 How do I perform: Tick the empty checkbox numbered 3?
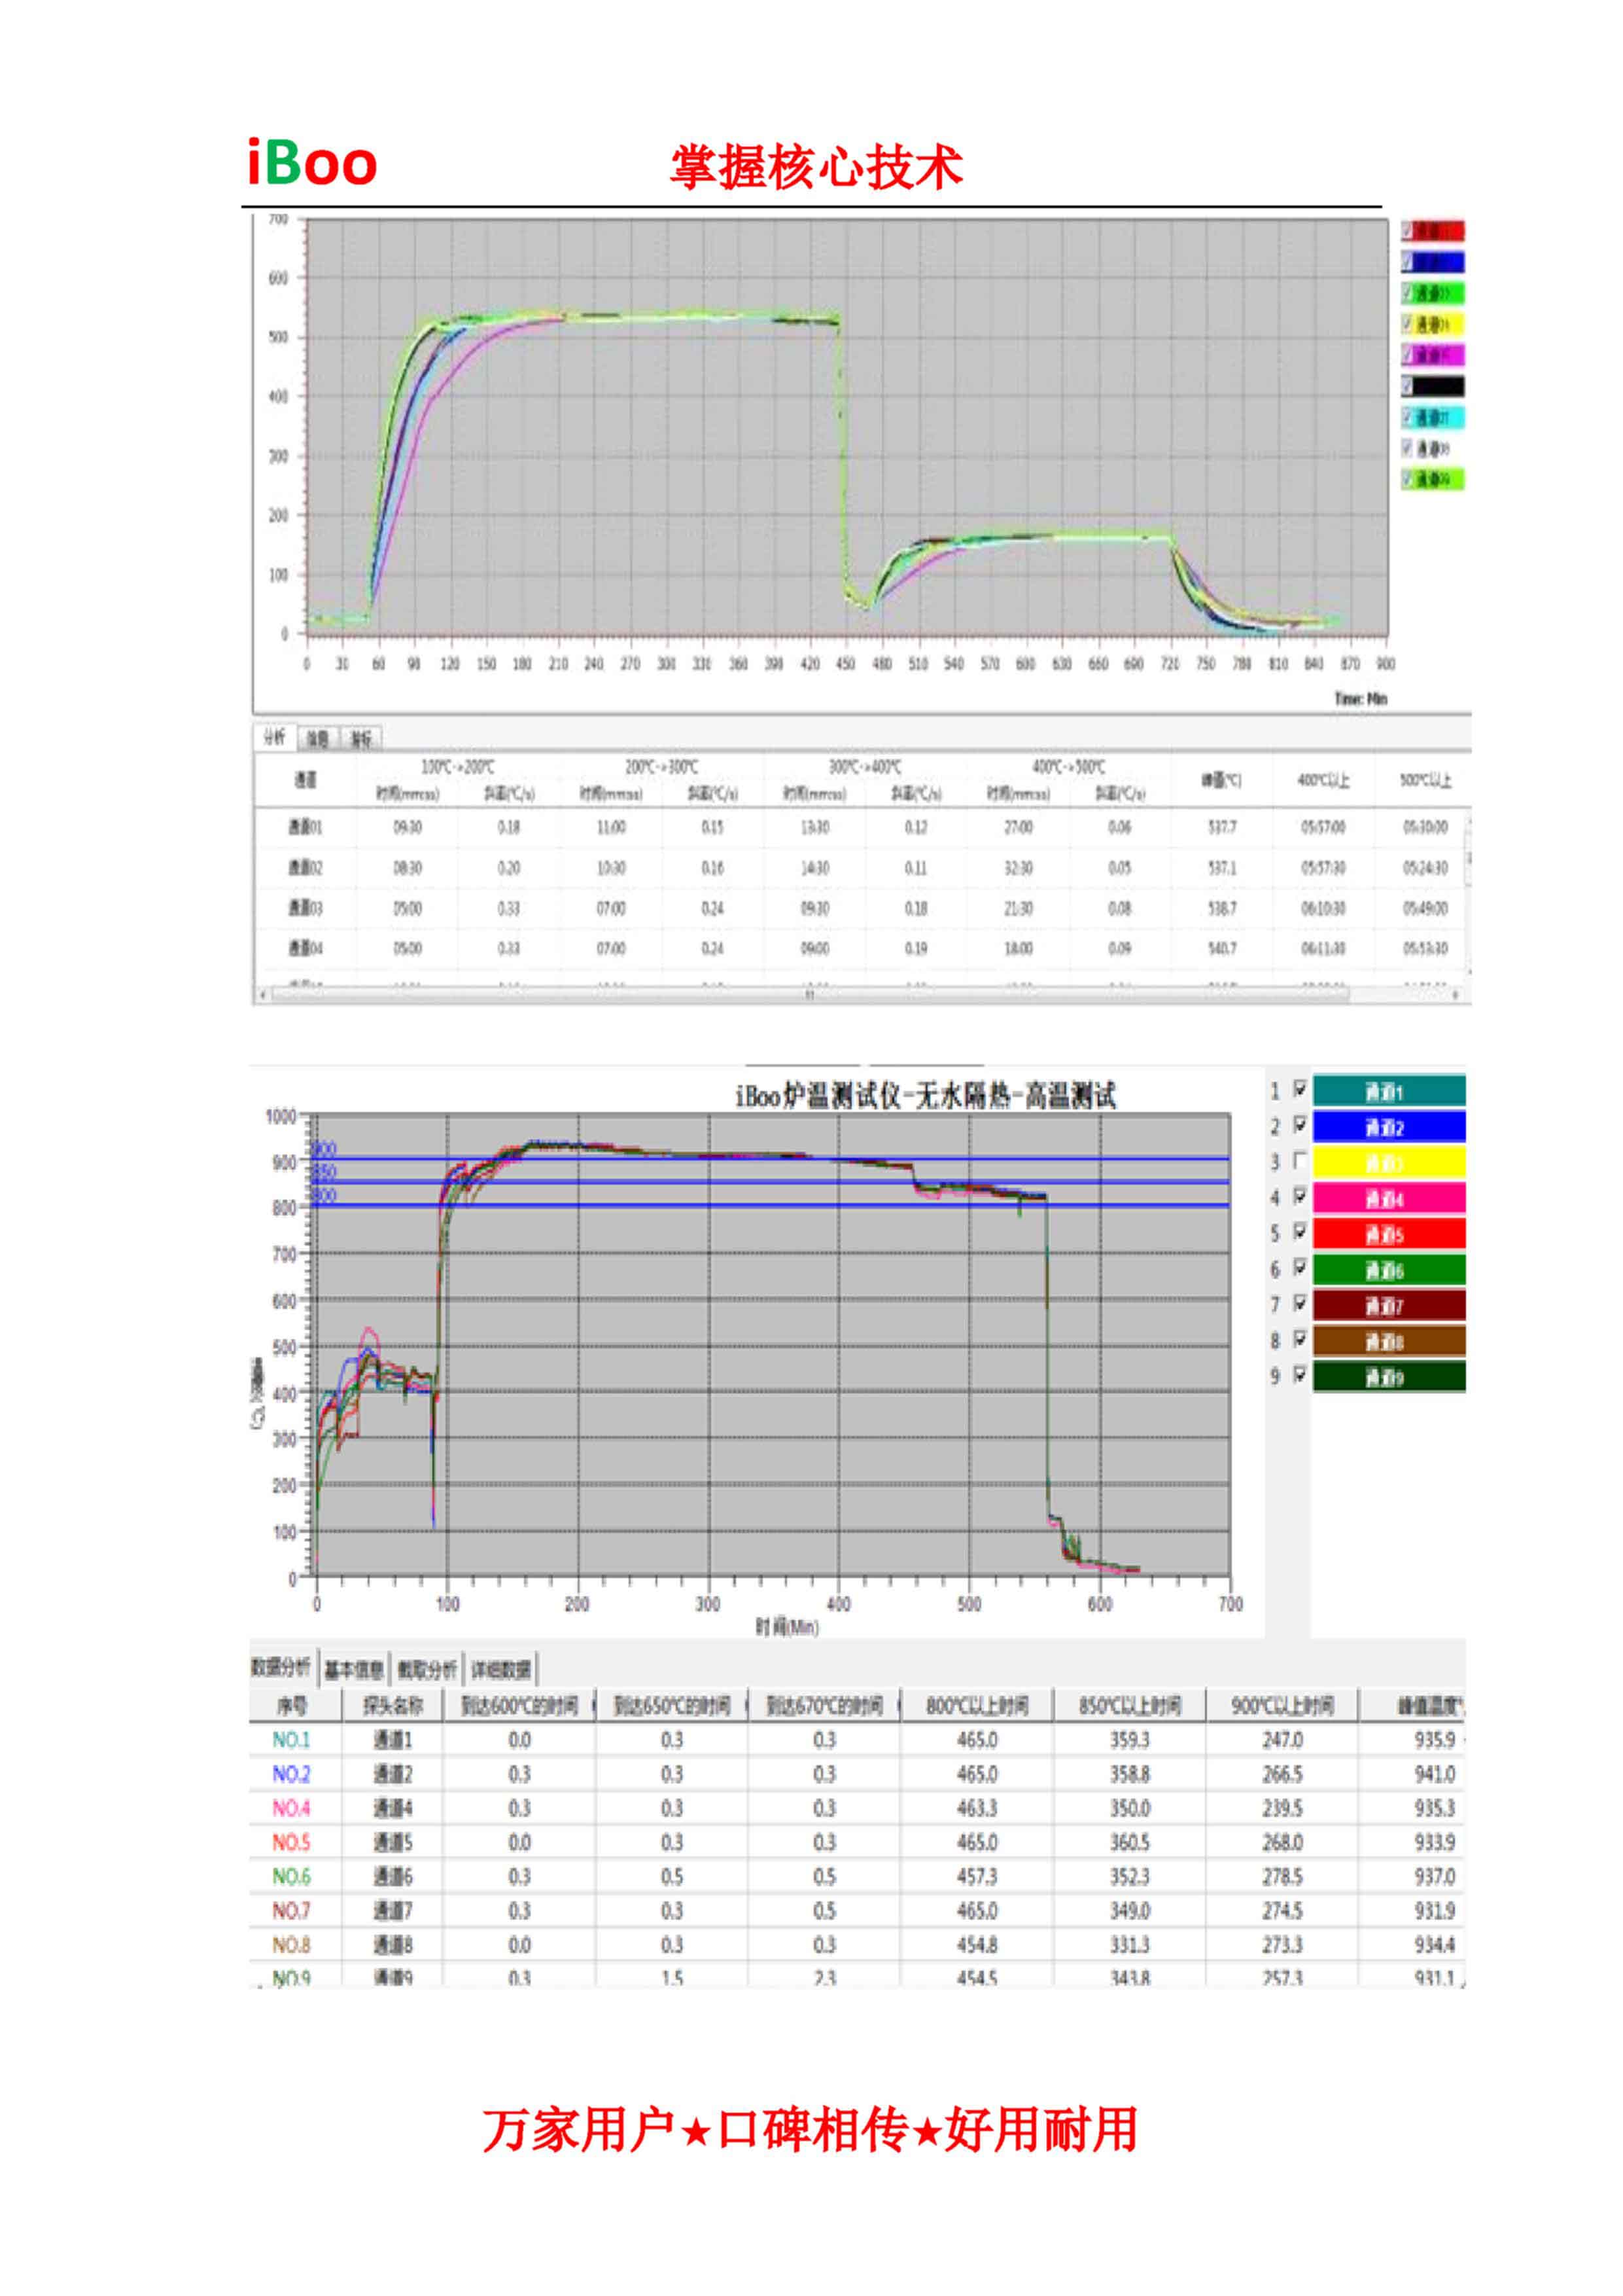point(1299,1161)
